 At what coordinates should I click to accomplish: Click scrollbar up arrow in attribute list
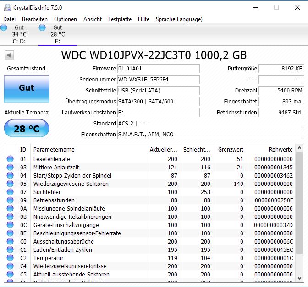click(300, 148)
